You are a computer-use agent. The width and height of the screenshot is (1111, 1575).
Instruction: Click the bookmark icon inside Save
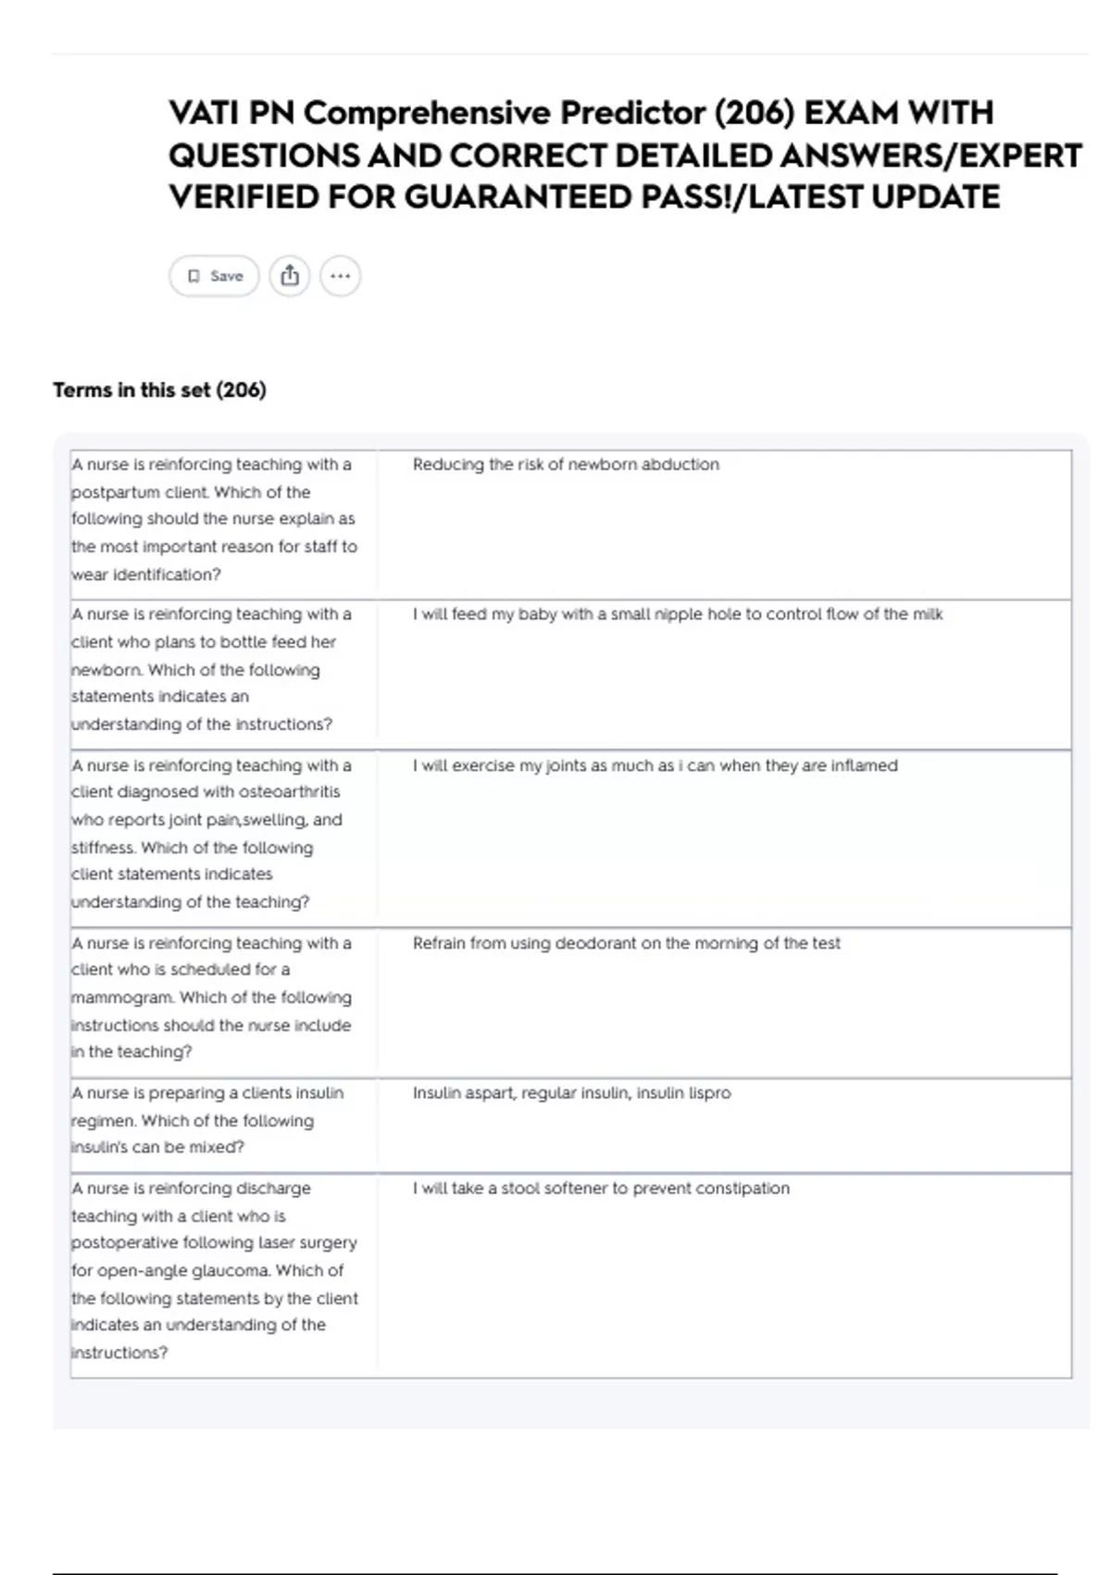[x=193, y=276]
